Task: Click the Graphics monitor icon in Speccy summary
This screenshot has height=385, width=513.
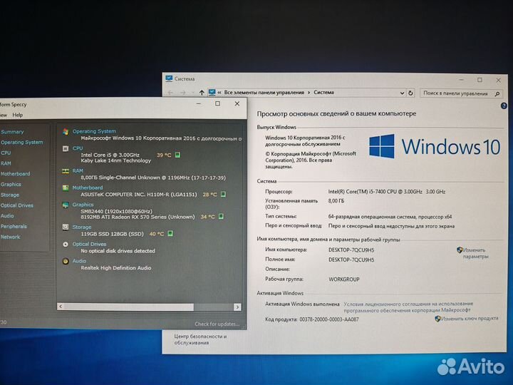Action: click(x=66, y=205)
